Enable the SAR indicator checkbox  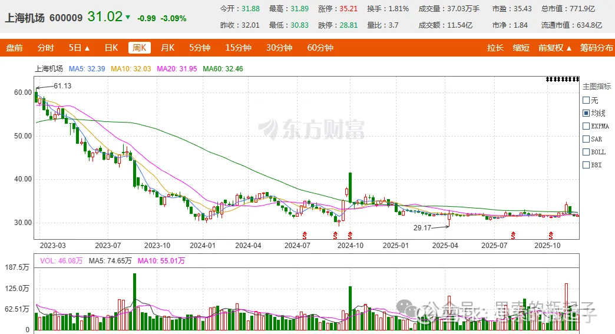(586, 139)
